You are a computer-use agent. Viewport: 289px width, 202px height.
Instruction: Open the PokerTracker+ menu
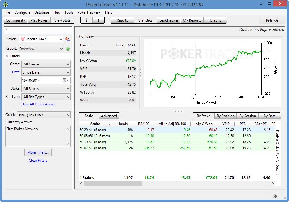[x=89, y=12]
